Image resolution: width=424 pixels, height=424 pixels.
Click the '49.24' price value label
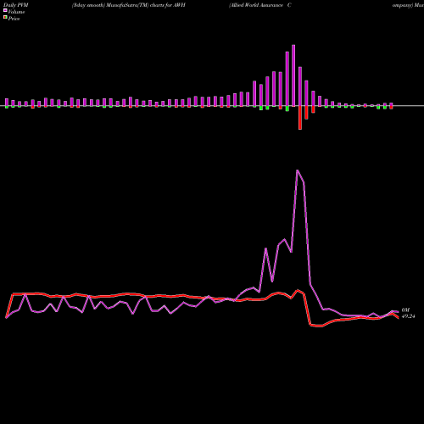pyautogui.click(x=408, y=316)
